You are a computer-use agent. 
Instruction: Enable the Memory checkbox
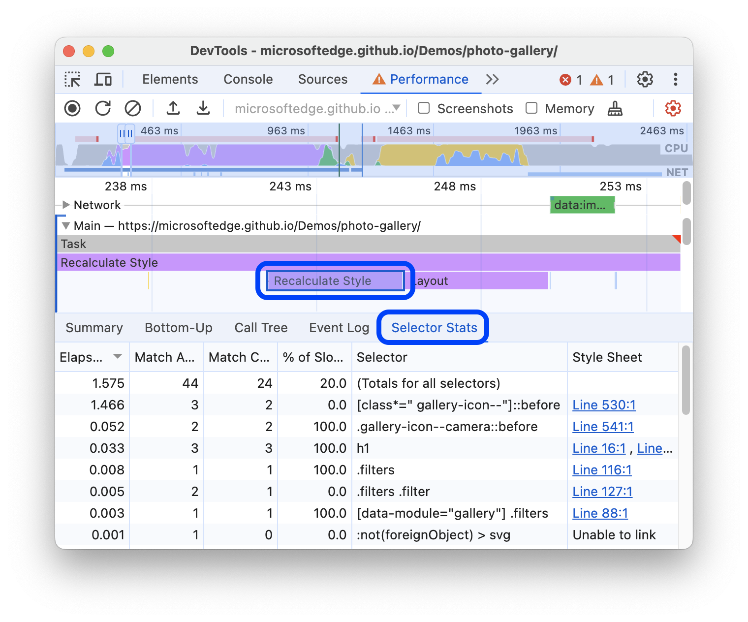[532, 108]
